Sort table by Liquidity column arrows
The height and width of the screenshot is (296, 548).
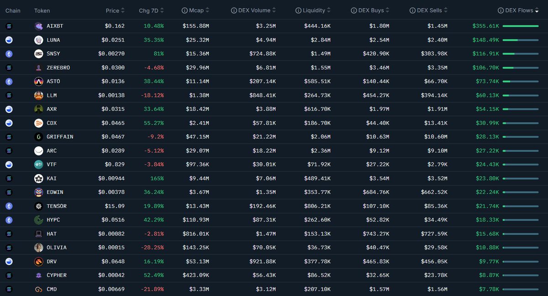(x=329, y=10)
